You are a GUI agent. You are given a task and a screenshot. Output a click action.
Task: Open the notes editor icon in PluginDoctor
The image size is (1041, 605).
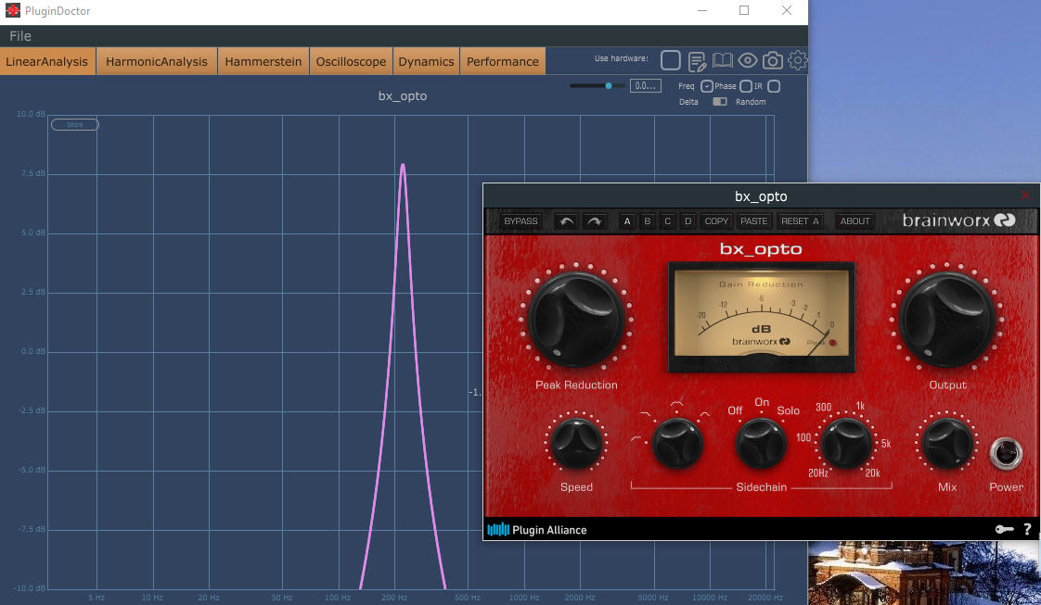697,61
